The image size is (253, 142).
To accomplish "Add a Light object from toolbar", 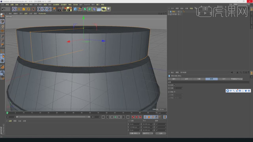I will coord(108,9).
